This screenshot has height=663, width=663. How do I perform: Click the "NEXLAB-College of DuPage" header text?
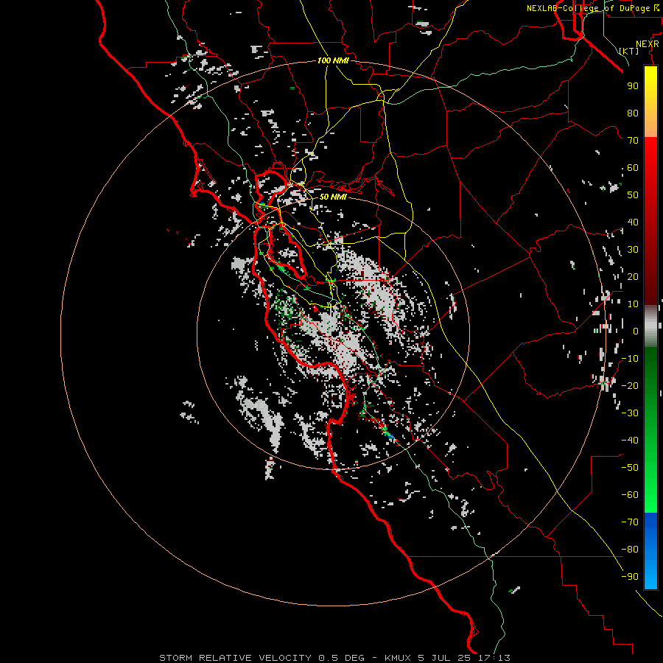click(x=589, y=8)
